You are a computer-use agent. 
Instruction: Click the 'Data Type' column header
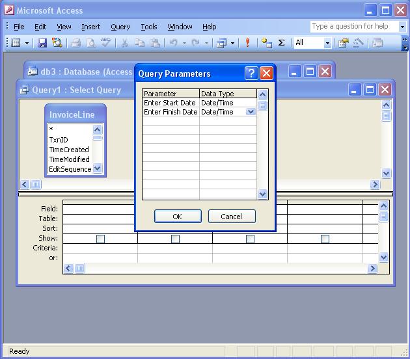click(x=228, y=94)
